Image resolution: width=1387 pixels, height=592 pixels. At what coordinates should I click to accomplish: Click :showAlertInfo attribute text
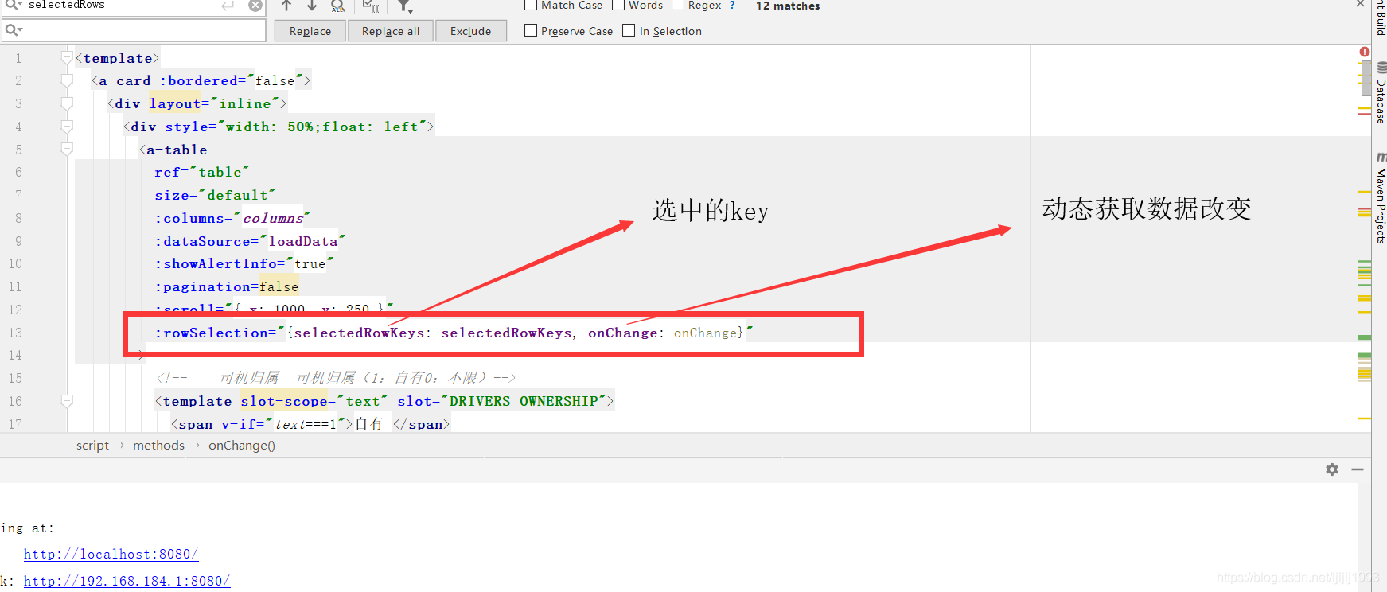coord(220,263)
